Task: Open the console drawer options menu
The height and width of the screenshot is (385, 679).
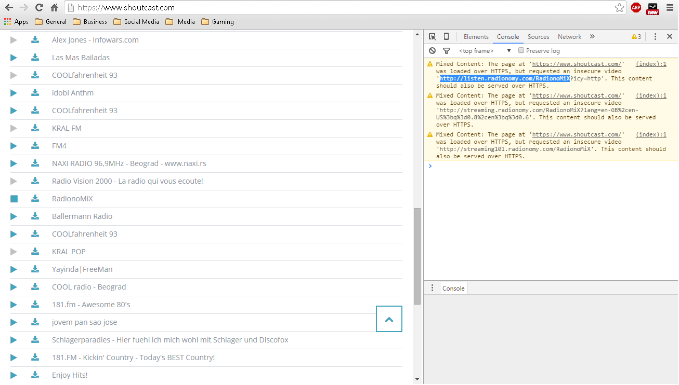Action: [432, 288]
